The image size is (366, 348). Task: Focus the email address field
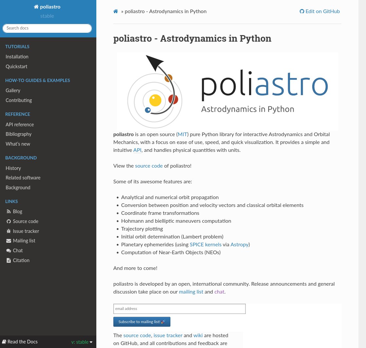point(180,309)
